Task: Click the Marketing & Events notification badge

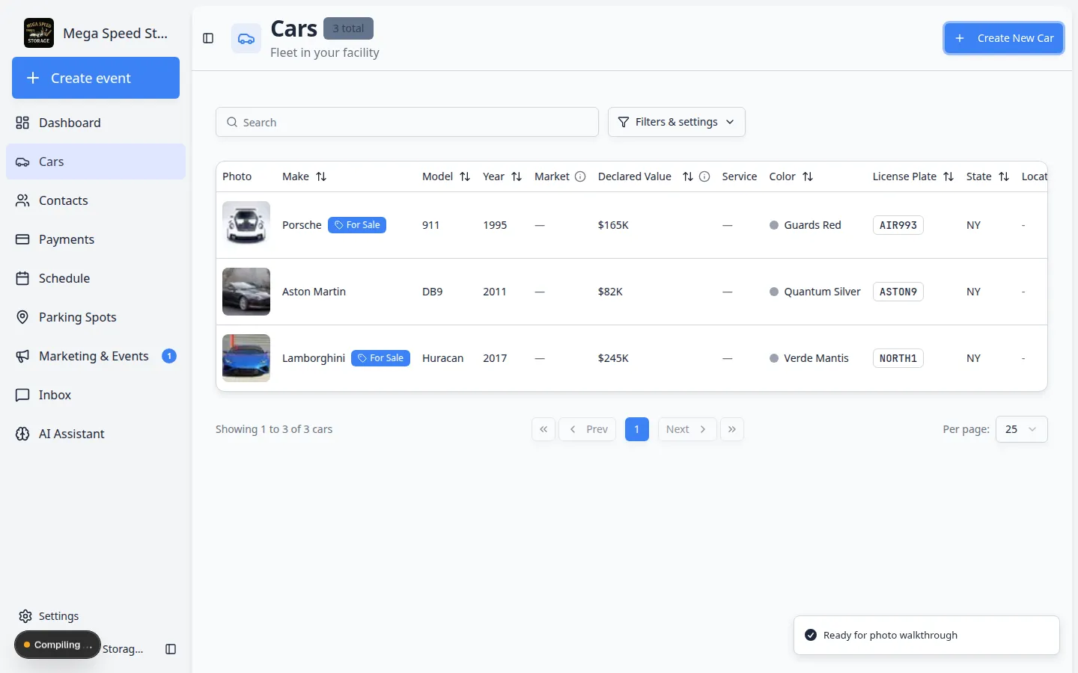Action: coord(169,356)
